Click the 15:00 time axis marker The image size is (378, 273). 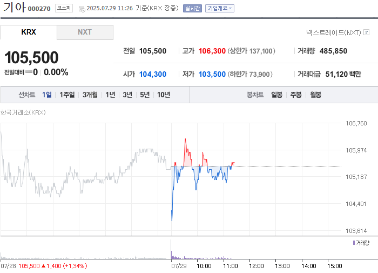335,266
